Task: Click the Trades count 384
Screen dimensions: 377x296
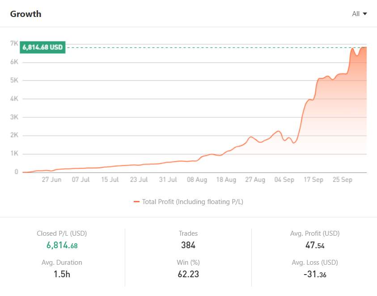Action: tap(188, 245)
